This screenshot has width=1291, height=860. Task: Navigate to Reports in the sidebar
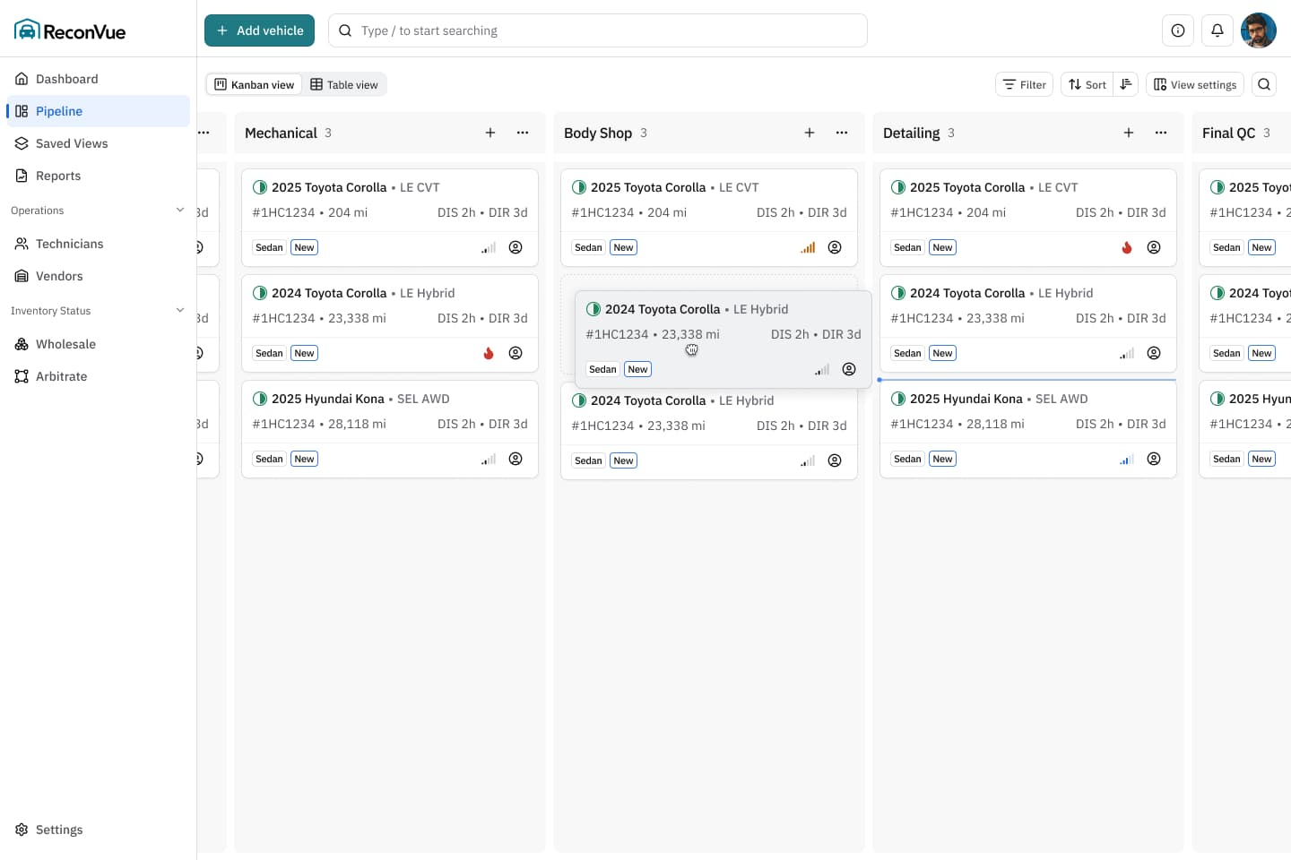click(58, 176)
